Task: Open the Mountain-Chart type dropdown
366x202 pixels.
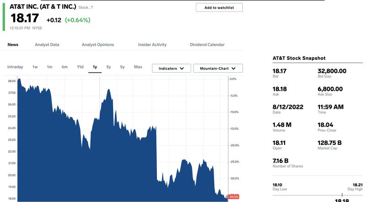Action: (218, 69)
